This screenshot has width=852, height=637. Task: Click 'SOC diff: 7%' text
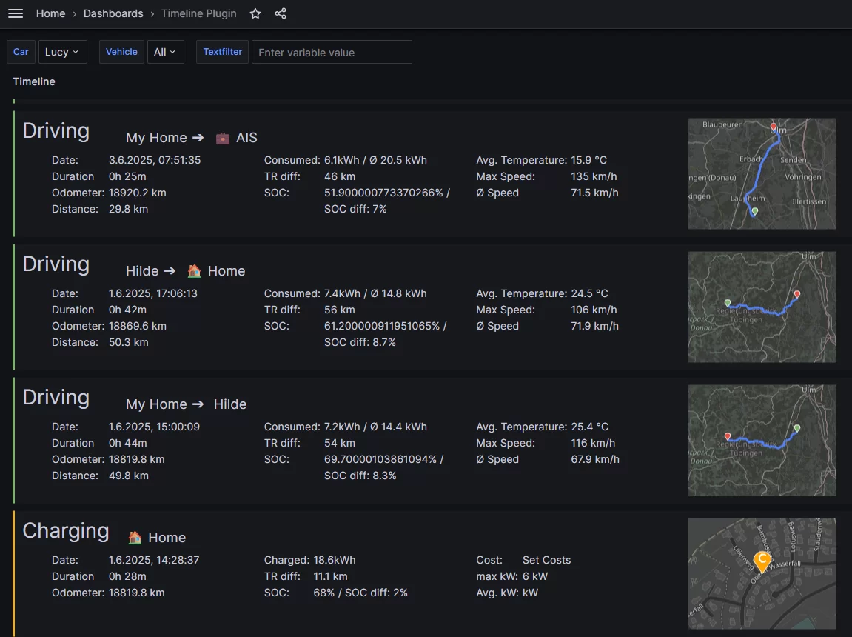[x=355, y=209]
